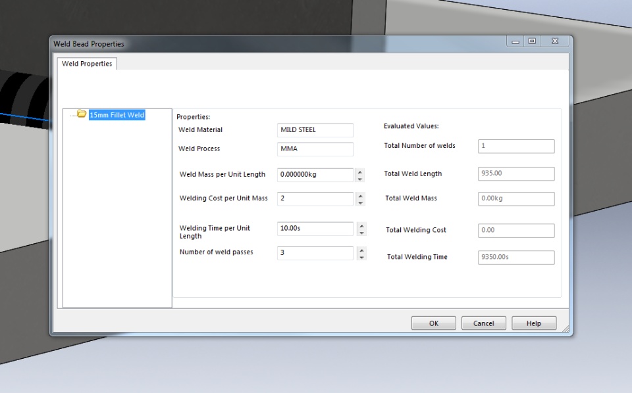
Task: Click the resize grip at dialog corner
Action: [x=566, y=329]
